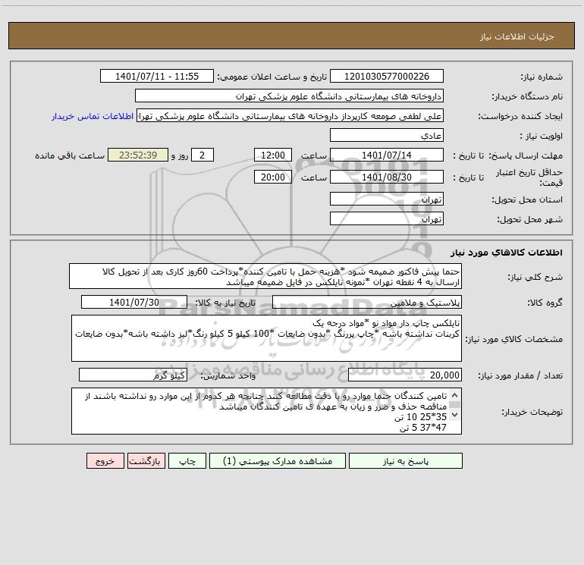Click the buyer notes text area

(266, 411)
